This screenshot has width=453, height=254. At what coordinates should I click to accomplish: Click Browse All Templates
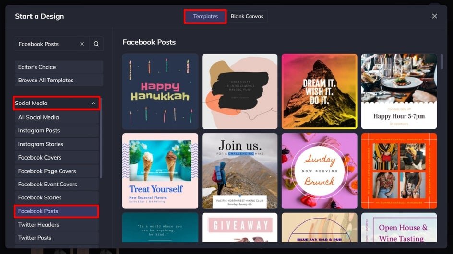pos(59,81)
